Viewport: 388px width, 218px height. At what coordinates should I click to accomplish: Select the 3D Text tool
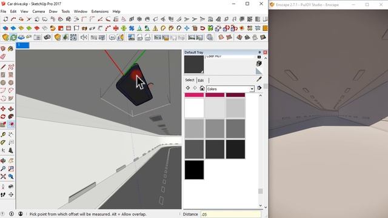click(11, 150)
